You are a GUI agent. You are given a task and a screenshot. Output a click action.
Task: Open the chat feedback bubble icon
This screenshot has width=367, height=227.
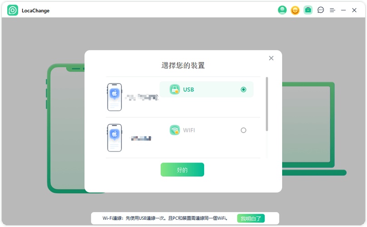point(321,10)
